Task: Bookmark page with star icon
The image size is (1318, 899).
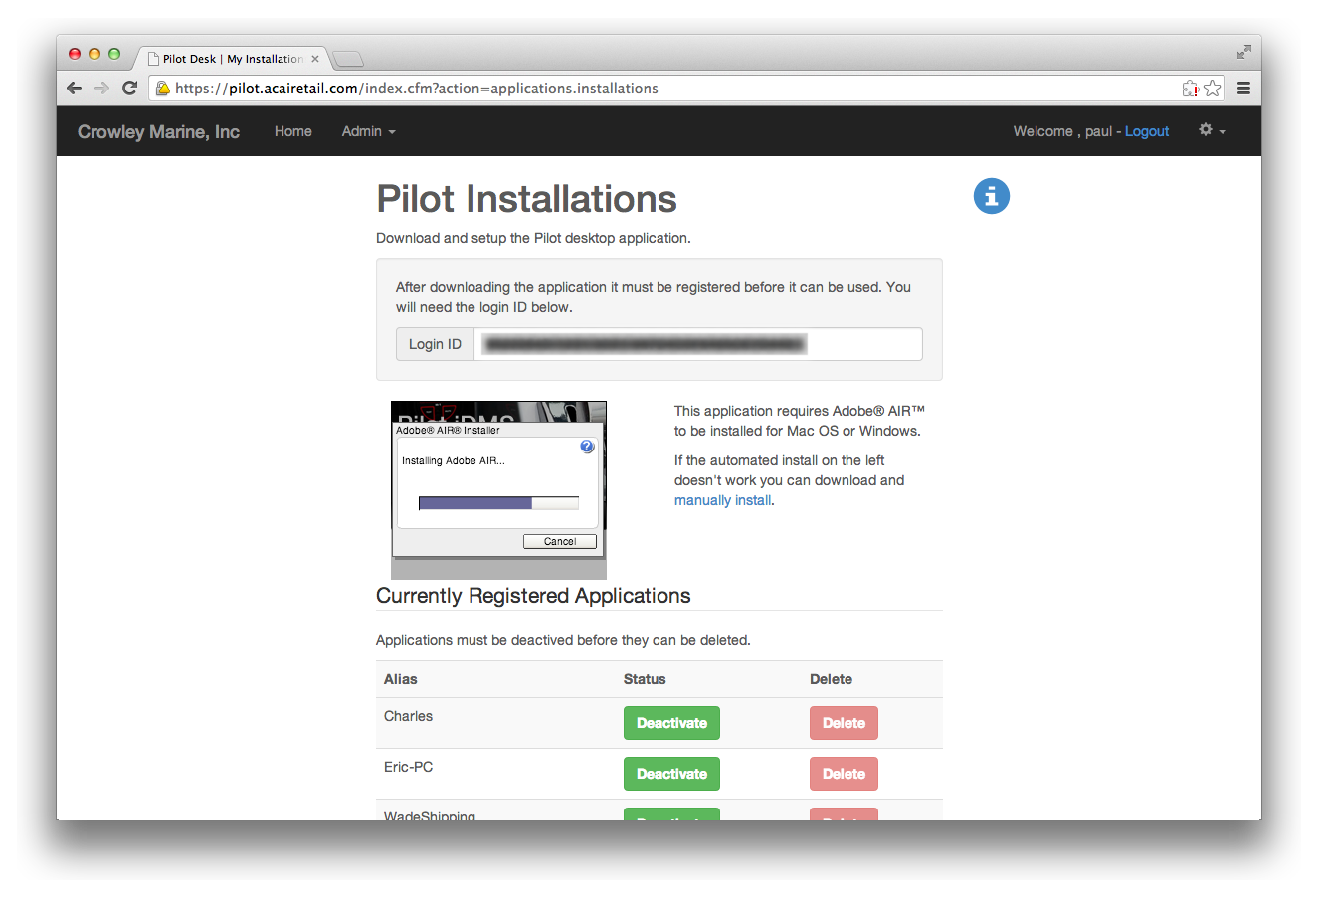Action: [1212, 89]
